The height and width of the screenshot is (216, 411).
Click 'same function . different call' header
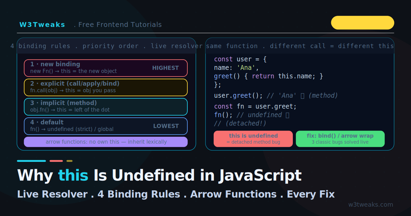(x=300, y=46)
